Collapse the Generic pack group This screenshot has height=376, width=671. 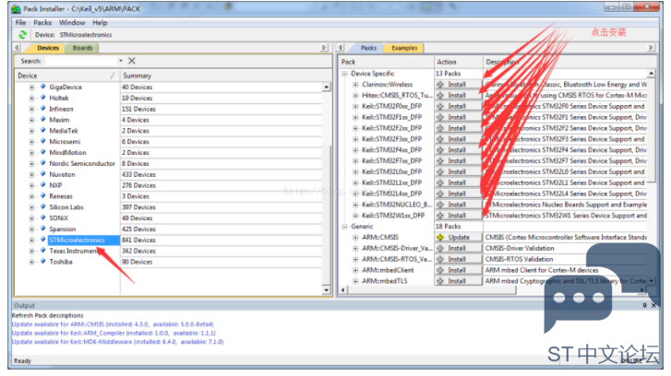pos(344,227)
